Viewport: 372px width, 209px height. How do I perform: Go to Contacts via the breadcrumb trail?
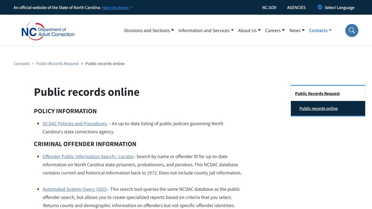(x=22, y=63)
